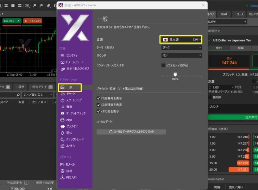The image size is (258, 190).
Task: Open 通知 settings in the sidebar
Action: [x=67, y=133]
